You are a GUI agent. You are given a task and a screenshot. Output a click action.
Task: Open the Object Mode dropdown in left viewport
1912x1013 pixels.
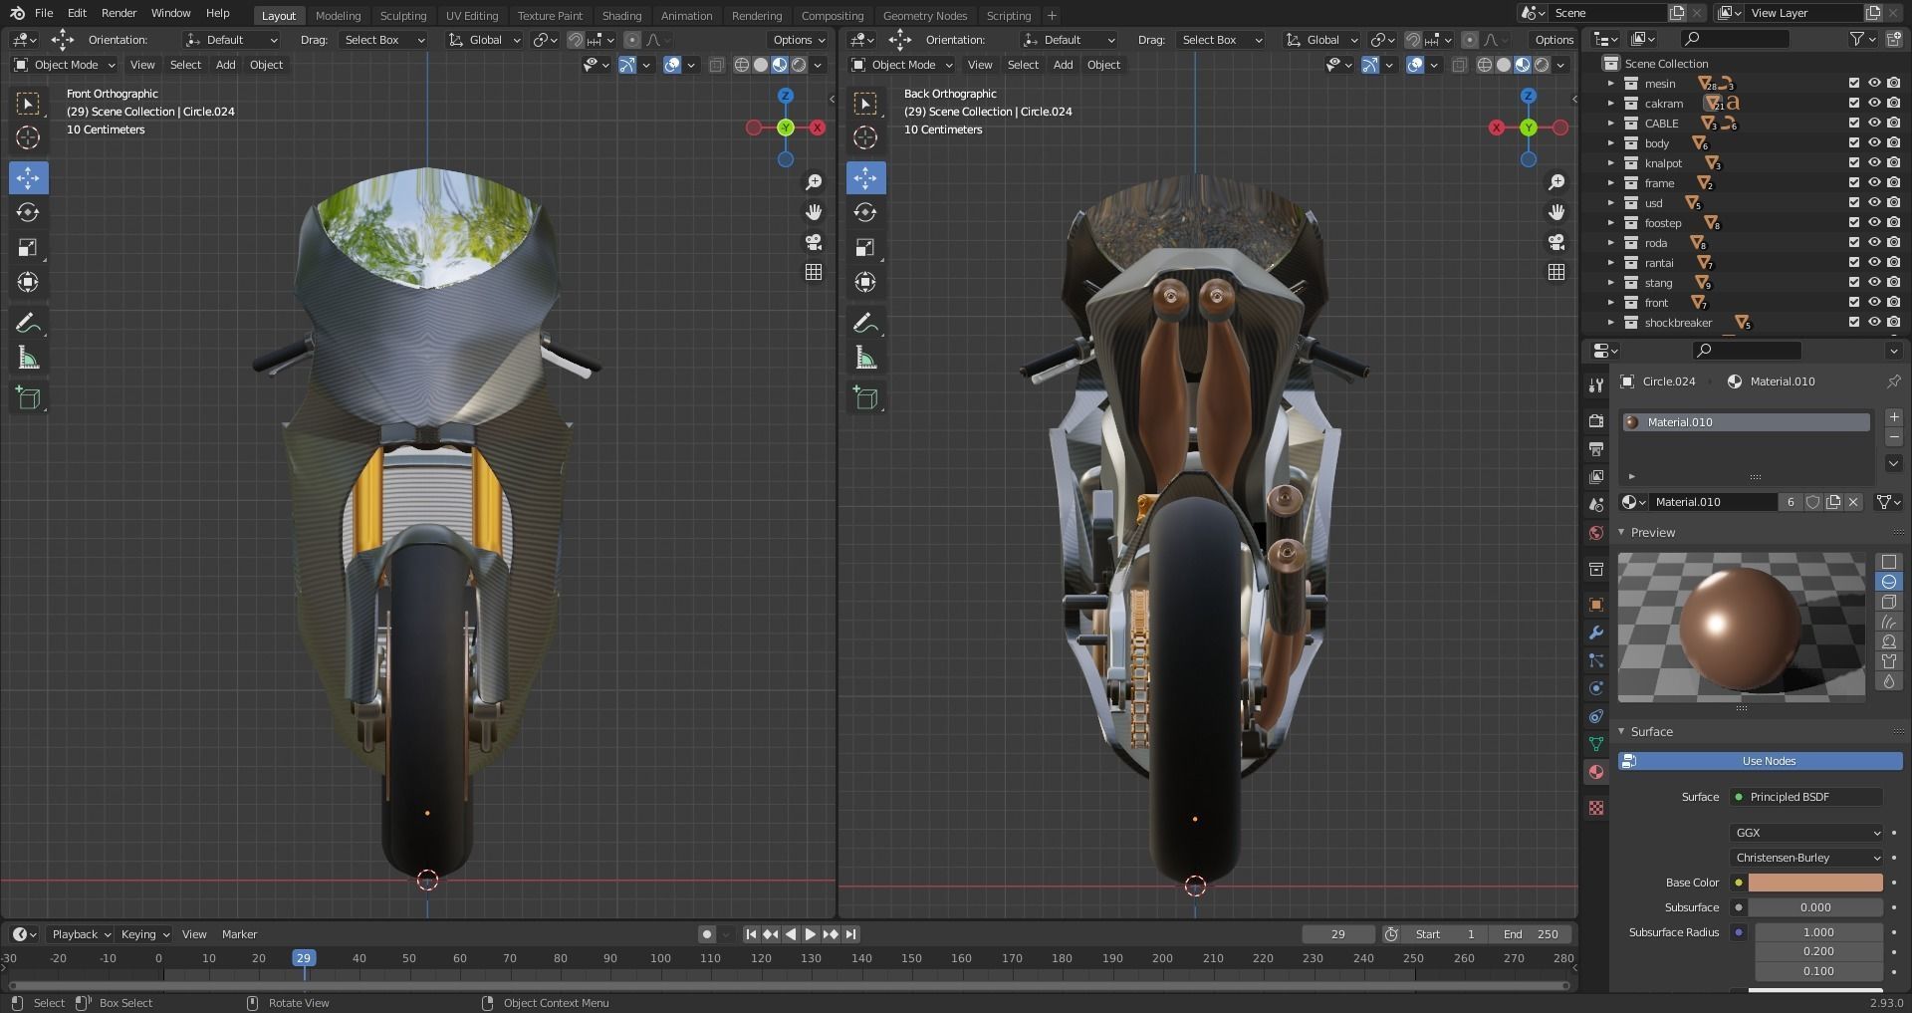(64, 65)
